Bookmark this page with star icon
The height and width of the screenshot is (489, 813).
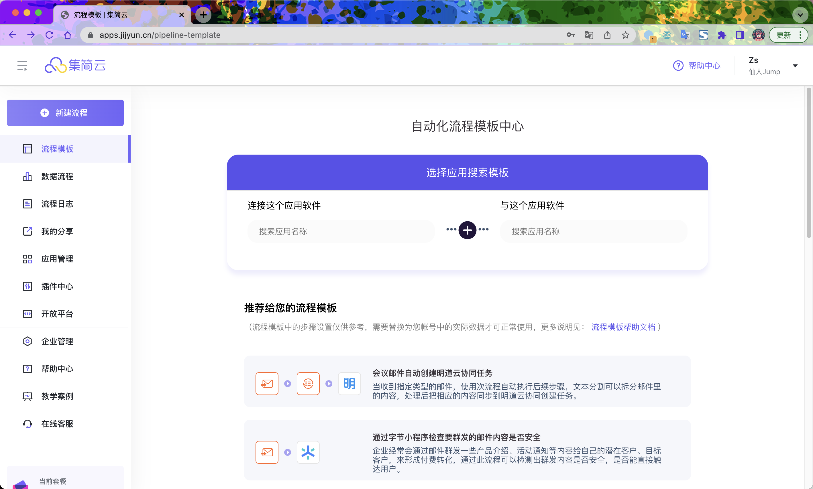[x=625, y=35]
